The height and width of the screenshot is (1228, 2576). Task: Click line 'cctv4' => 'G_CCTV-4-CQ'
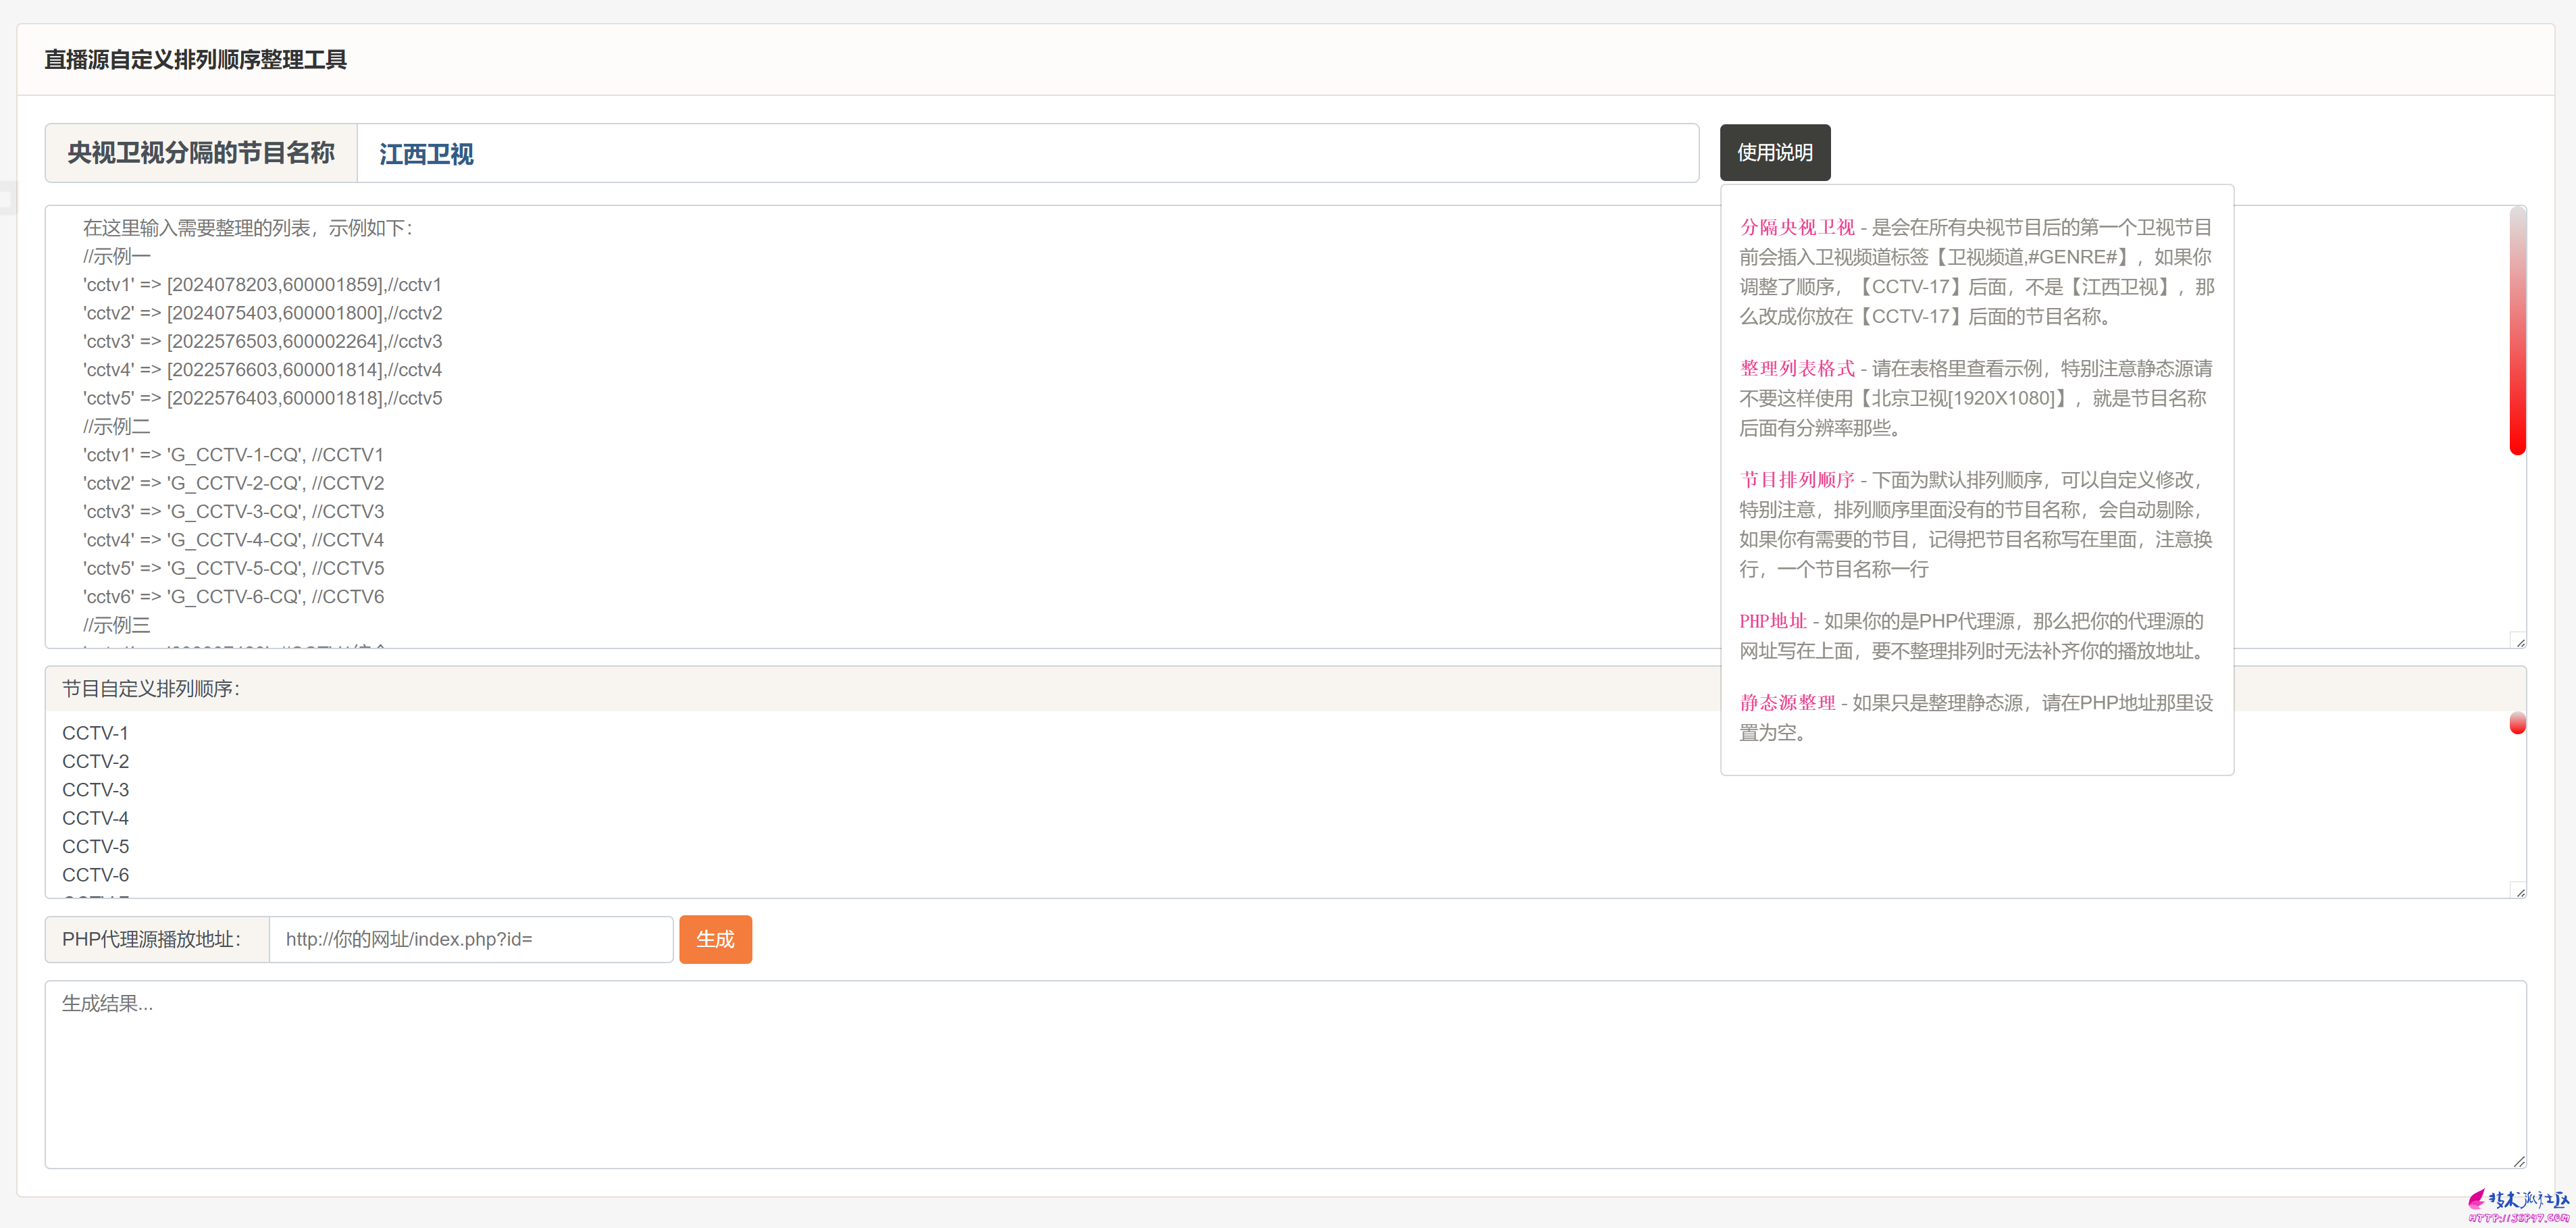(233, 540)
